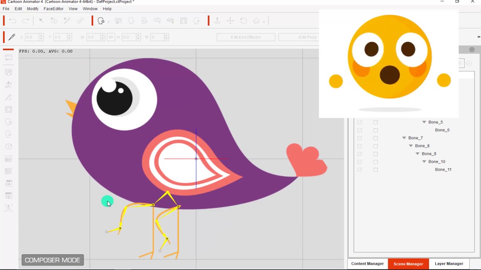The width and height of the screenshot is (481, 270).
Task: Click the H height input field
Action: (x=128, y=37)
